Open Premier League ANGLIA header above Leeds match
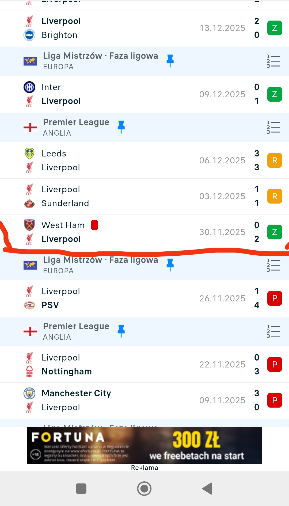This screenshot has width=289, height=506. [x=76, y=127]
